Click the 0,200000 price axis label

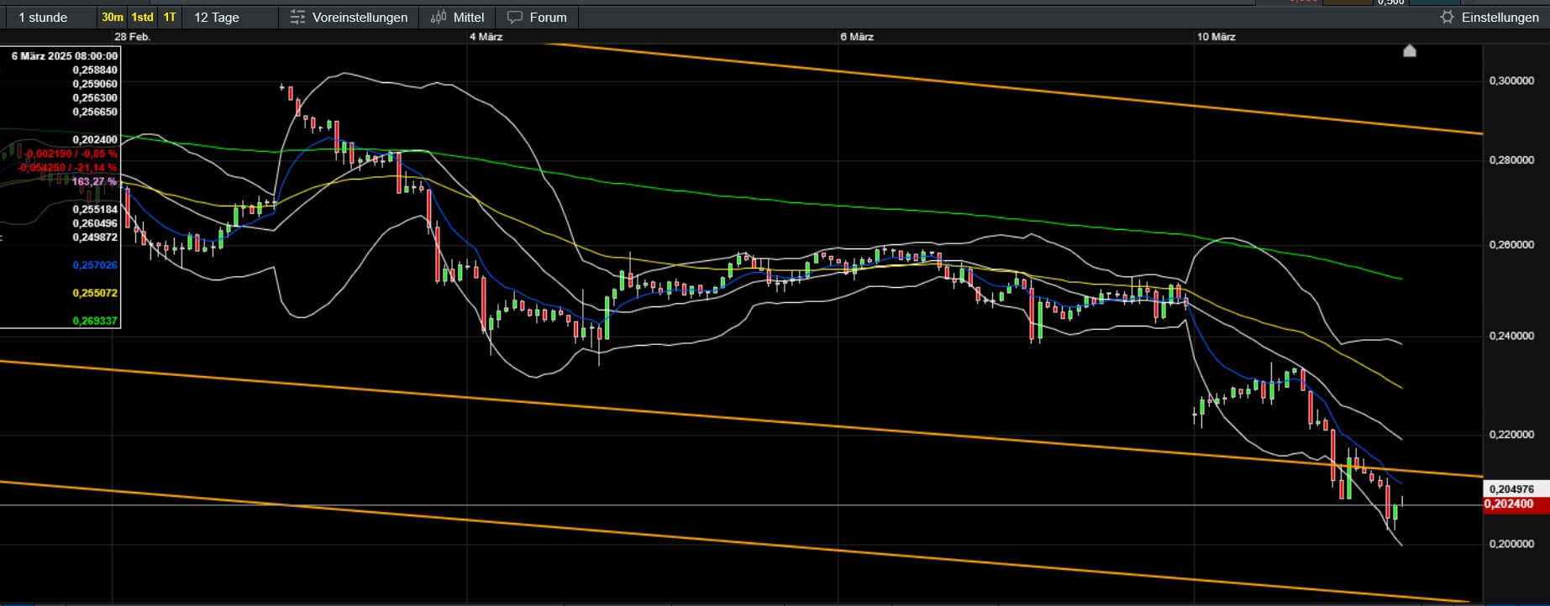(x=1511, y=544)
